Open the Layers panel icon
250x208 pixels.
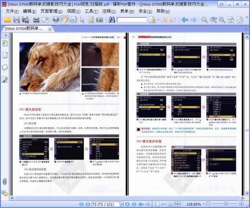point(5,67)
